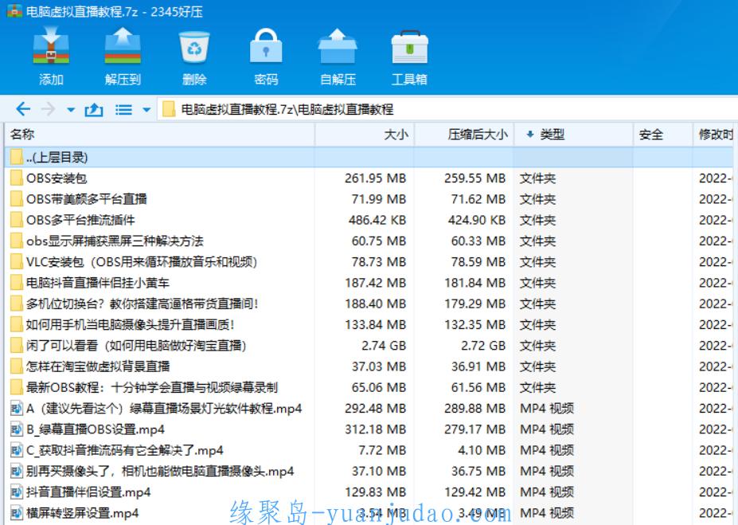Select the 闲了可以看看 folder icon
The width and height of the screenshot is (738, 525).
coord(17,346)
